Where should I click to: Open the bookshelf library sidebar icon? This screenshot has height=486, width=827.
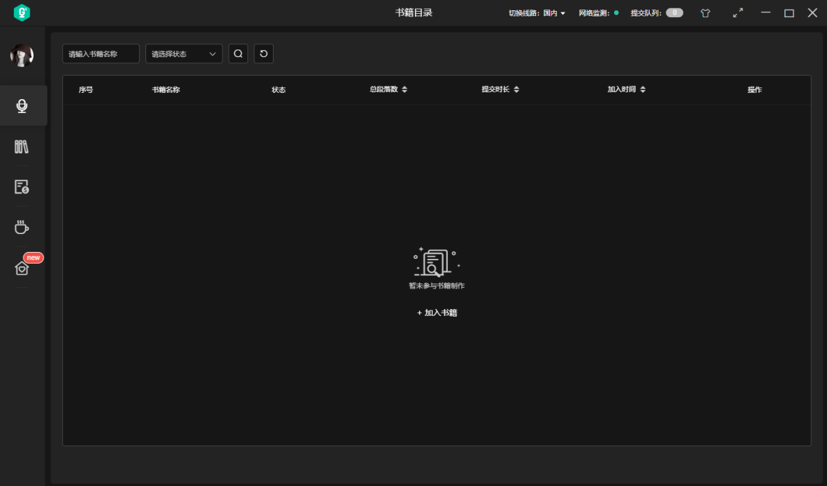[x=22, y=147]
